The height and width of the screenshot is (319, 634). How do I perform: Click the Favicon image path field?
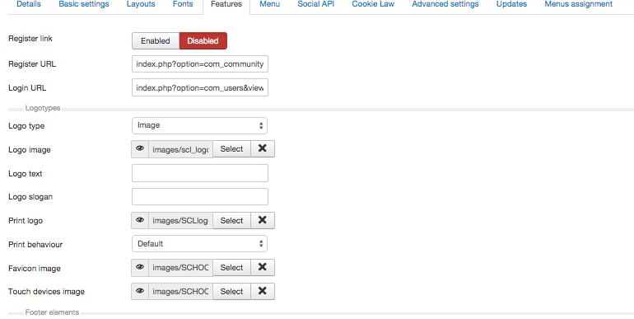coord(181,268)
